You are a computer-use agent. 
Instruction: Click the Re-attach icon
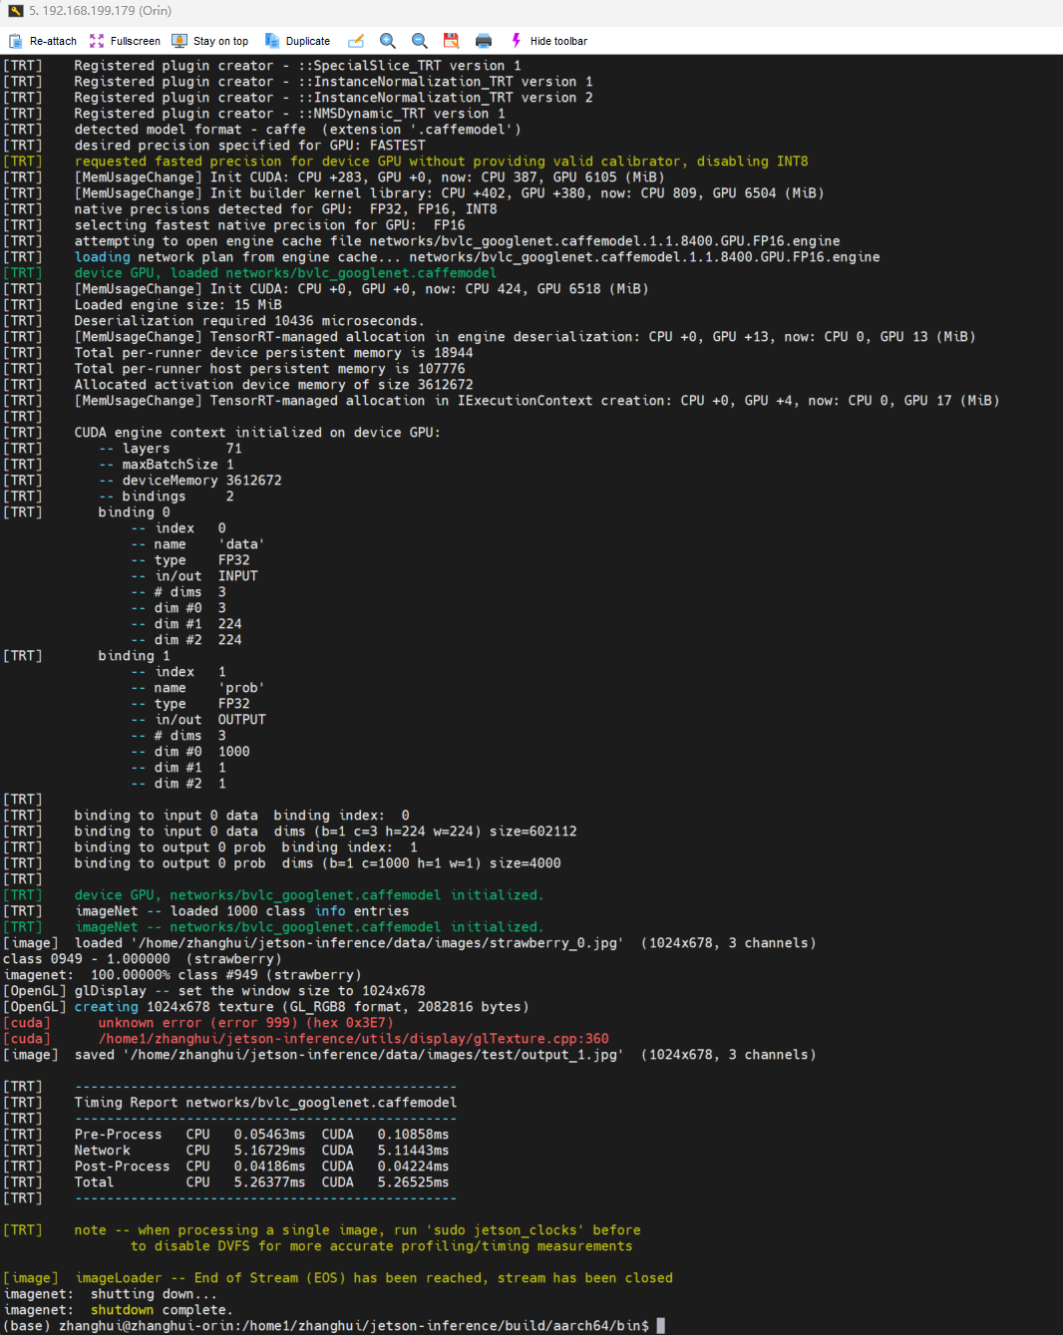tap(16, 41)
